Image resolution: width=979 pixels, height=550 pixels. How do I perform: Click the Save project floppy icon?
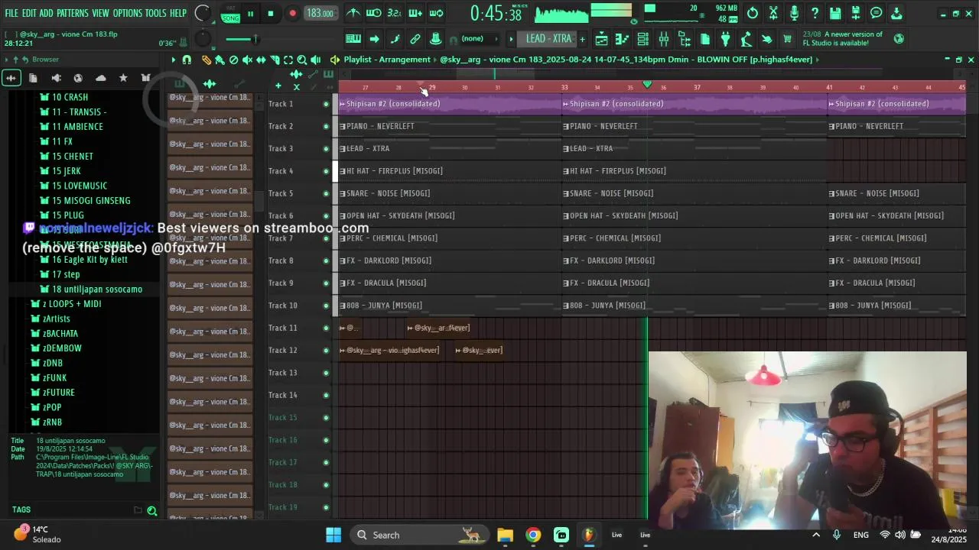pyautogui.click(x=835, y=13)
